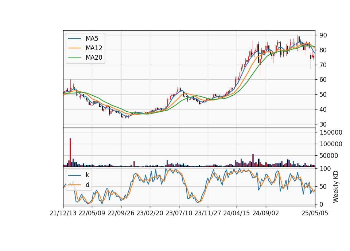Click the 25/05/05 date tick label

pyautogui.click(x=315, y=213)
